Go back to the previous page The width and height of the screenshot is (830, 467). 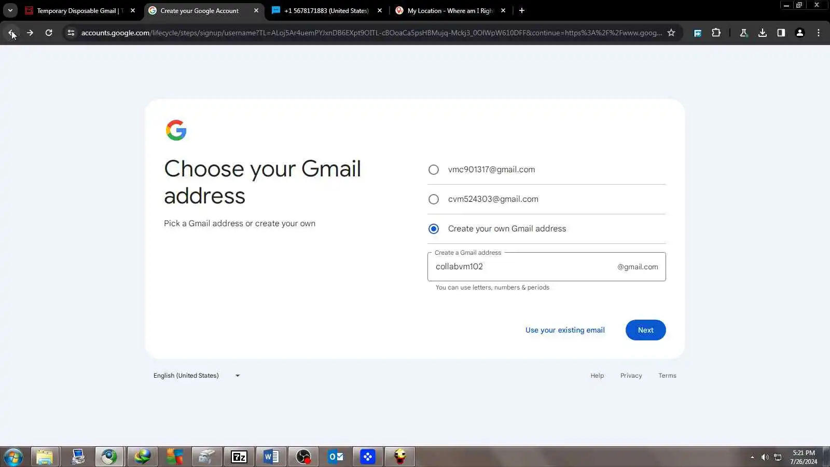pyautogui.click(x=11, y=33)
